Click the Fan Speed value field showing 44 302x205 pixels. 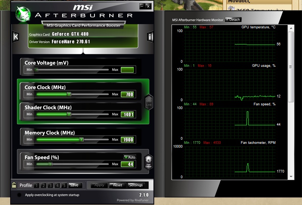pyautogui.click(x=127, y=164)
